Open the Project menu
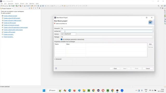Viewport: 166px width, 93px height. pyautogui.click(x=22, y=4)
